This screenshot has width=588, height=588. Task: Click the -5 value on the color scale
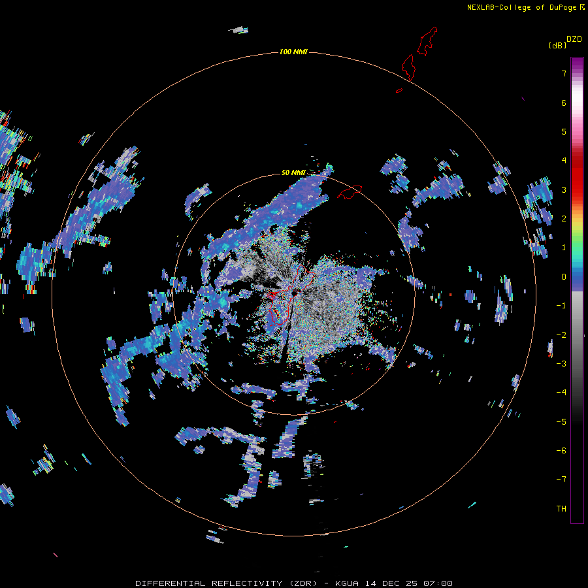561,422
